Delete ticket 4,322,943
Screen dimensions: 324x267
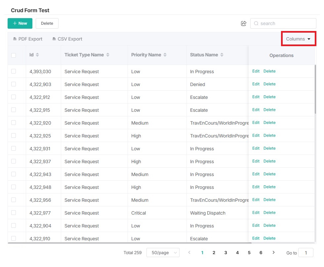pyautogui.click(x=269, y=174)
